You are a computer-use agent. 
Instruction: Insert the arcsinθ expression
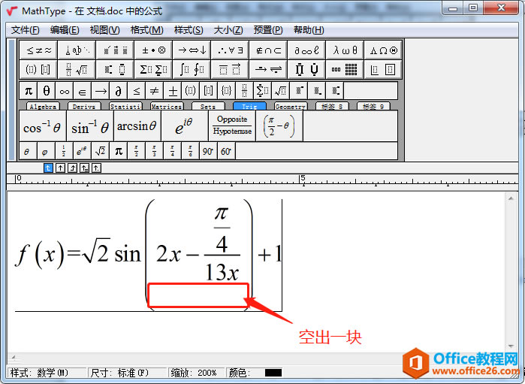137,126
